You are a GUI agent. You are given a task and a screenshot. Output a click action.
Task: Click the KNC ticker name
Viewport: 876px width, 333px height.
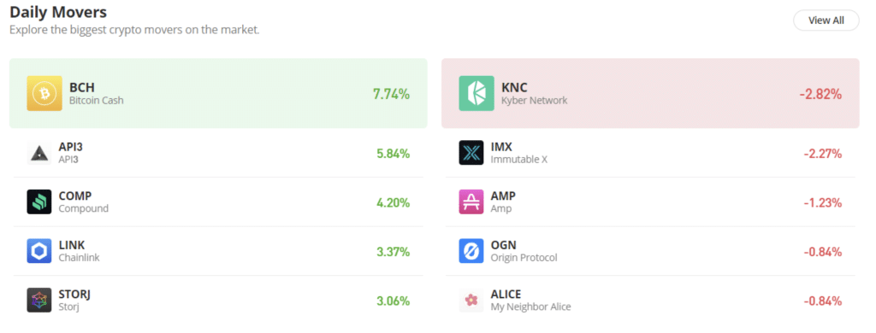coord(514,87)
